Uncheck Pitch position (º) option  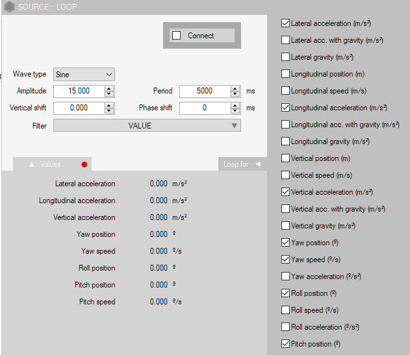(285, 344)
